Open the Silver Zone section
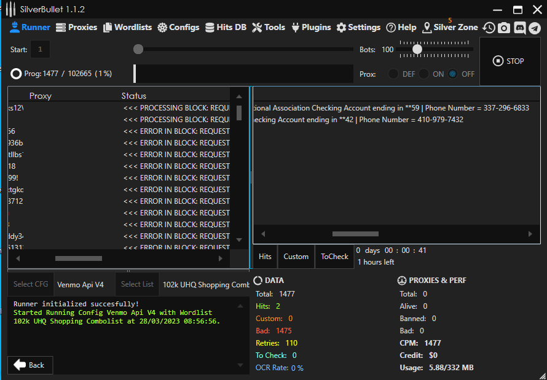 click(x=451, y=27)
